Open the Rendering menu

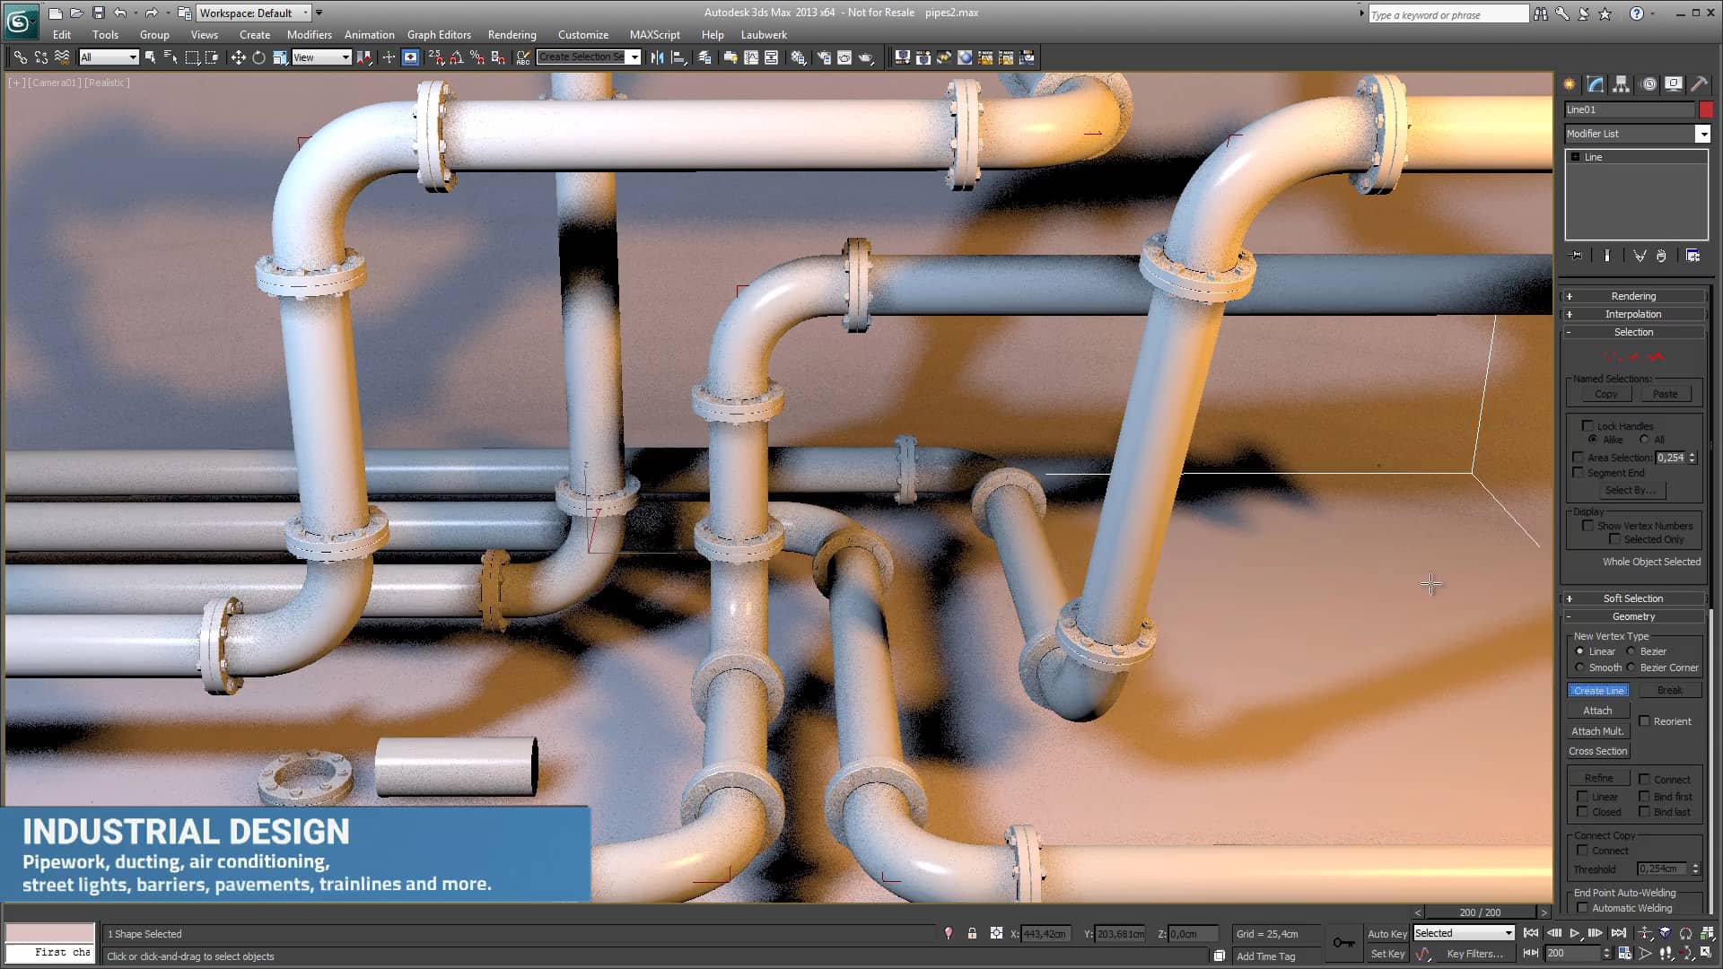[x=512, y=35]
